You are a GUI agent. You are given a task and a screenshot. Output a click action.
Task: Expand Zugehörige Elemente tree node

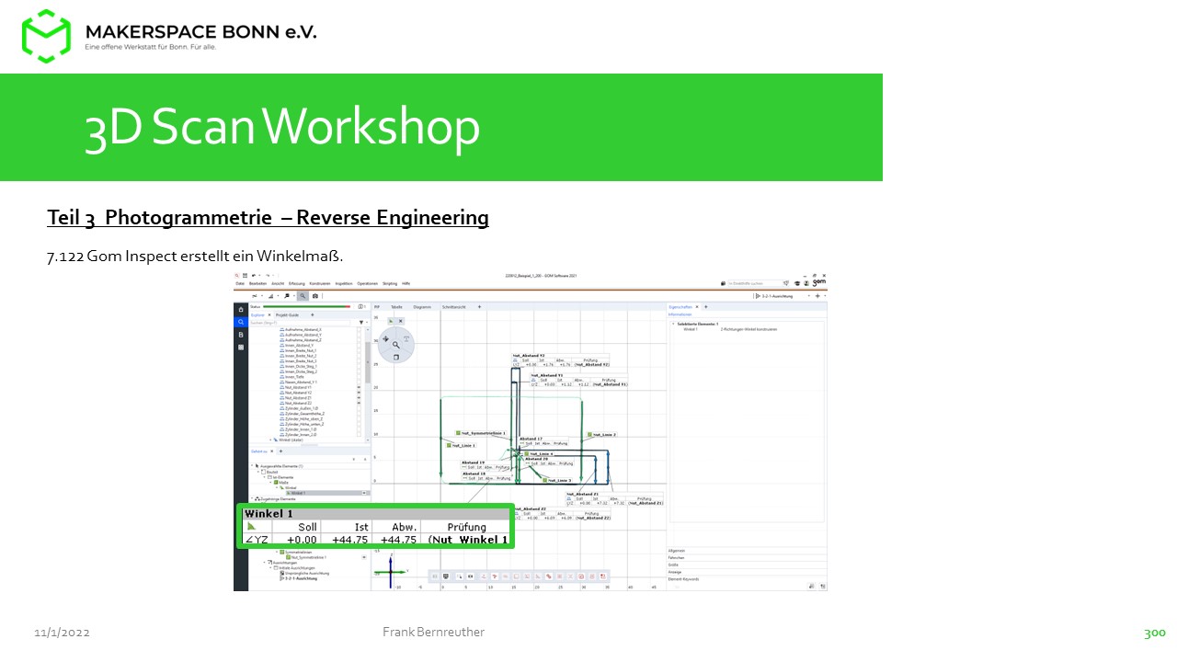[252, 498]
